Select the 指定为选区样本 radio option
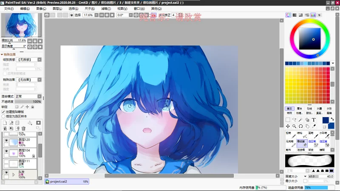 pos(3,116)
